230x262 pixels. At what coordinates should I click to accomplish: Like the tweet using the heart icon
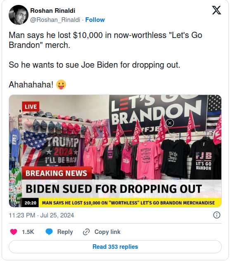(14, 232)
